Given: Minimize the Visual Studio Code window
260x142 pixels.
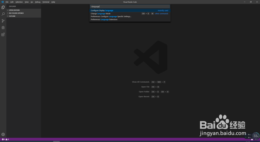Looking at the screenshot, I should coord(244,2).
